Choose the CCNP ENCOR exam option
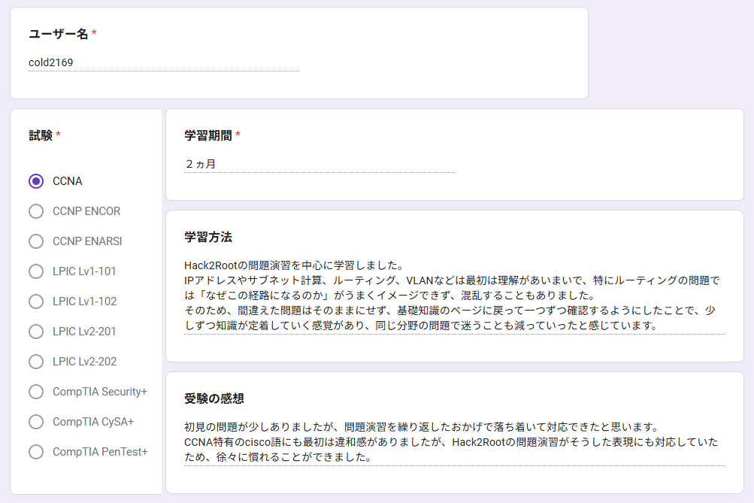The width and height of the screenshot is (754, 503). click(x=36, y=211)
